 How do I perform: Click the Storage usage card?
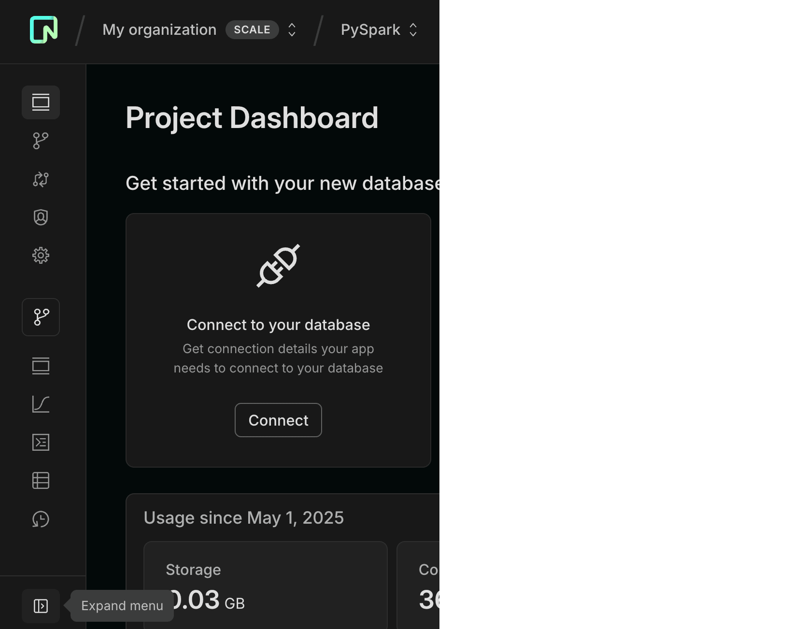click(265, 585)
